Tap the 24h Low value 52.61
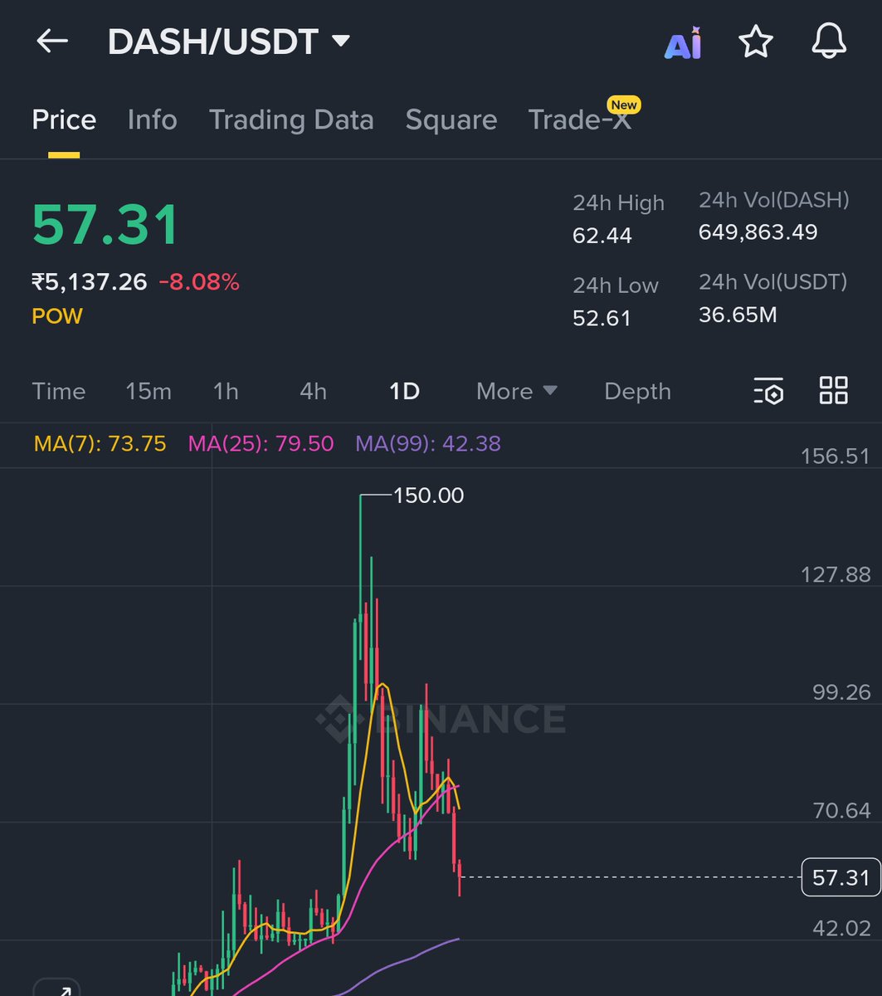This screenshot has height=996, width=882. pos(602,318)
